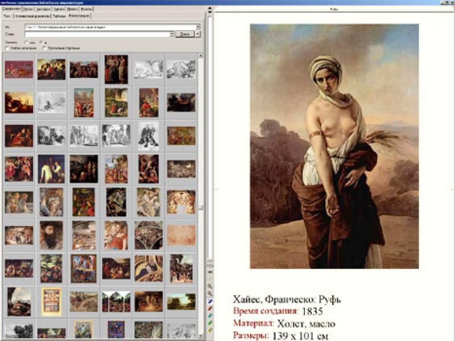
Task: Click the double-arrow icon above the magnifiers
Action: pyautogui.click(x=210, y=273)
